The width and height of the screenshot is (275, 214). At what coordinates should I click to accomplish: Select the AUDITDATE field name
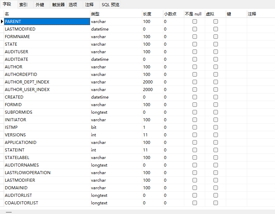(47, 59)
